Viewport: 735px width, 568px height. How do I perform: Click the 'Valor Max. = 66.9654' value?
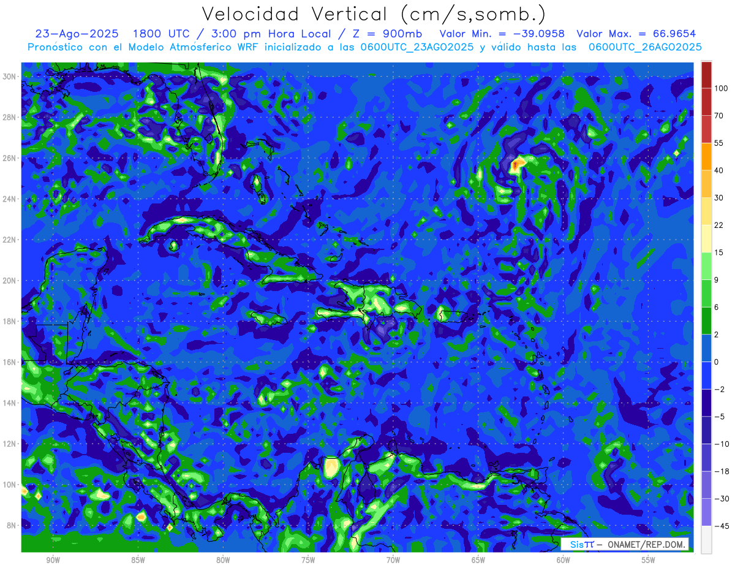click(x=636, y=34)
